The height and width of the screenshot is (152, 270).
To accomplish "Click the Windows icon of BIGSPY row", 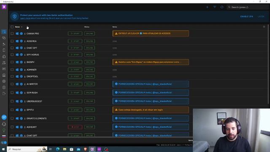I will coord(17,62).
